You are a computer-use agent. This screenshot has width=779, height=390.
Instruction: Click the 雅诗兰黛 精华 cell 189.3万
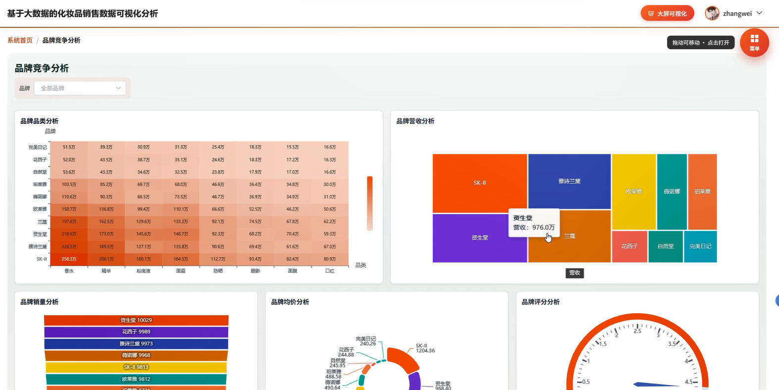106,247
